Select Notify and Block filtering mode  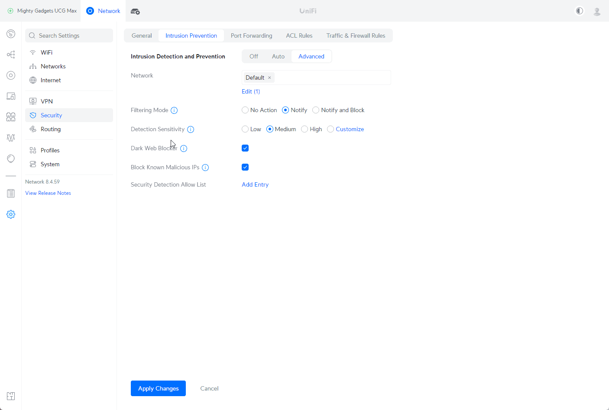tap(316, 110)
